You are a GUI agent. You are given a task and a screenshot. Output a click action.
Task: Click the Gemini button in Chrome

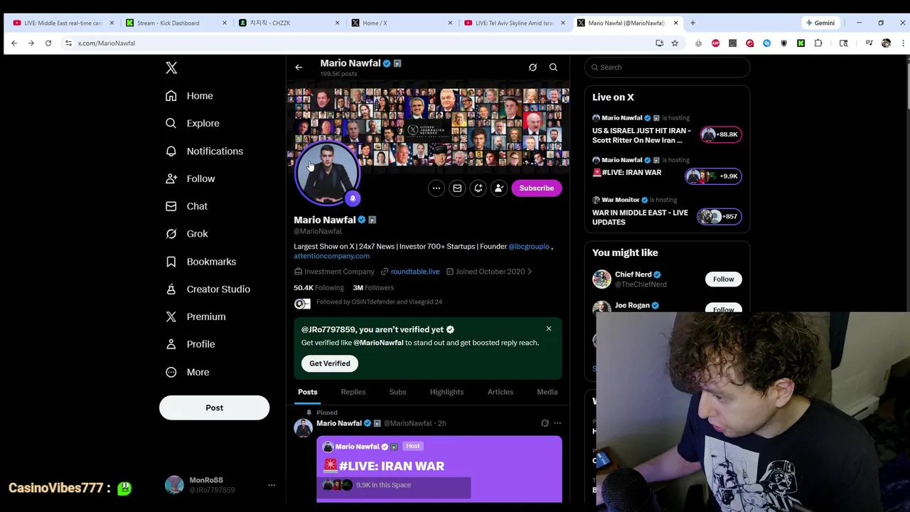(x=820, y=23)
